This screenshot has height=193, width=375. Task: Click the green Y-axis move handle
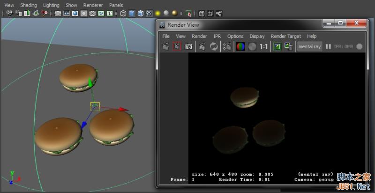point(90,83)
